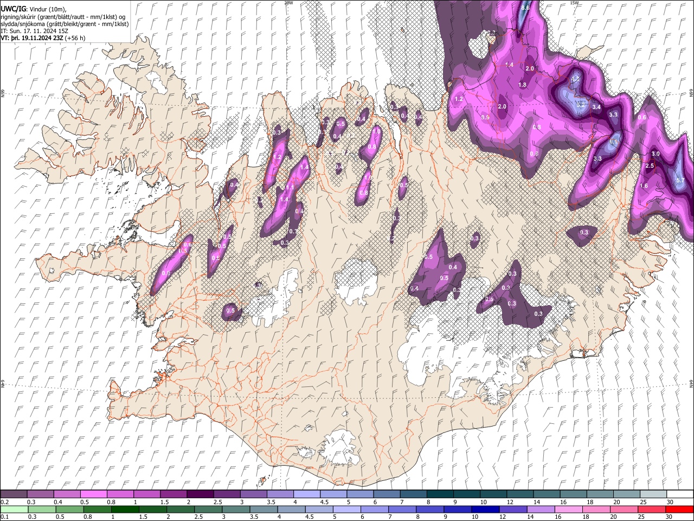Select the upper legend label '0.4'
Screen dimensions: 694x521
click(59, 502)
